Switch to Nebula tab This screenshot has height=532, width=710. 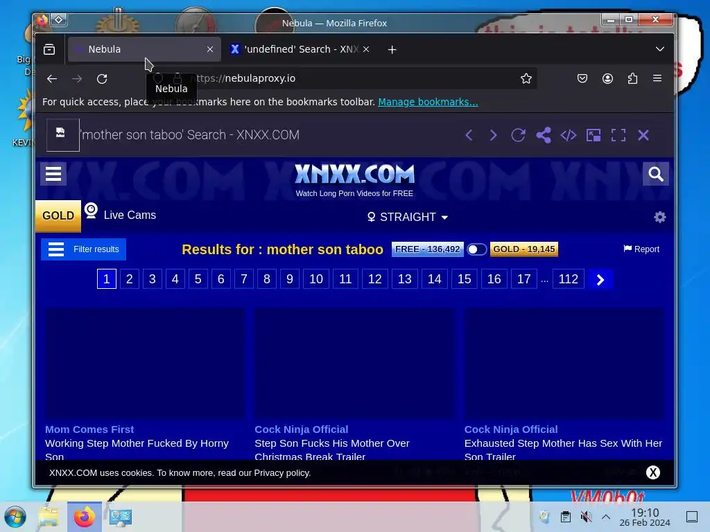coord(144,49)
